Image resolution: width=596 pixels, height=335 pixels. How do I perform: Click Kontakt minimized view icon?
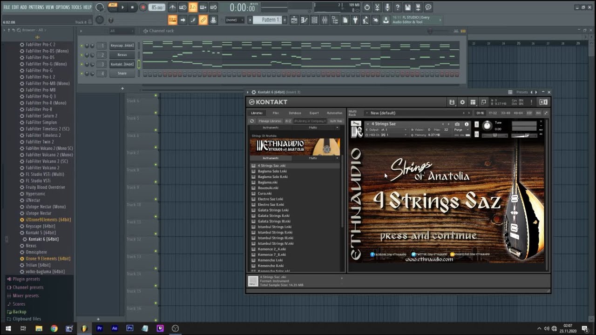click(484, 102)
